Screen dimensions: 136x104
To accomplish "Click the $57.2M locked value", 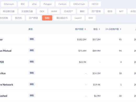I will pyautogui.click(x=97, y=40).
